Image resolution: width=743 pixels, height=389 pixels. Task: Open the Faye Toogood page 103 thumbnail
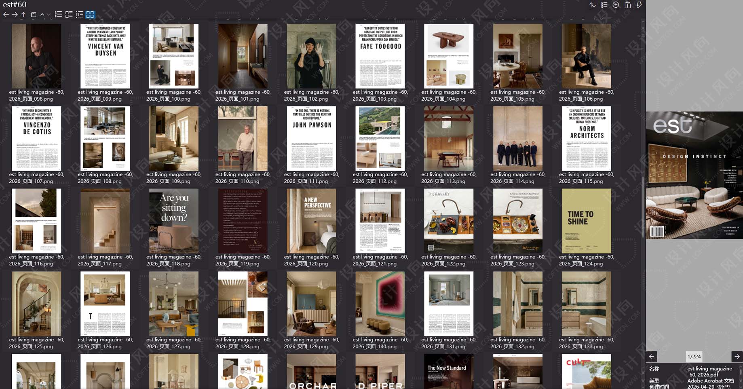(x=380, y=56)
